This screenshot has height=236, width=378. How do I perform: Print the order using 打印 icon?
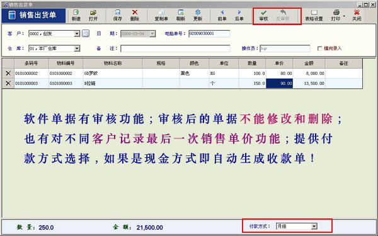tap(336, 15)
